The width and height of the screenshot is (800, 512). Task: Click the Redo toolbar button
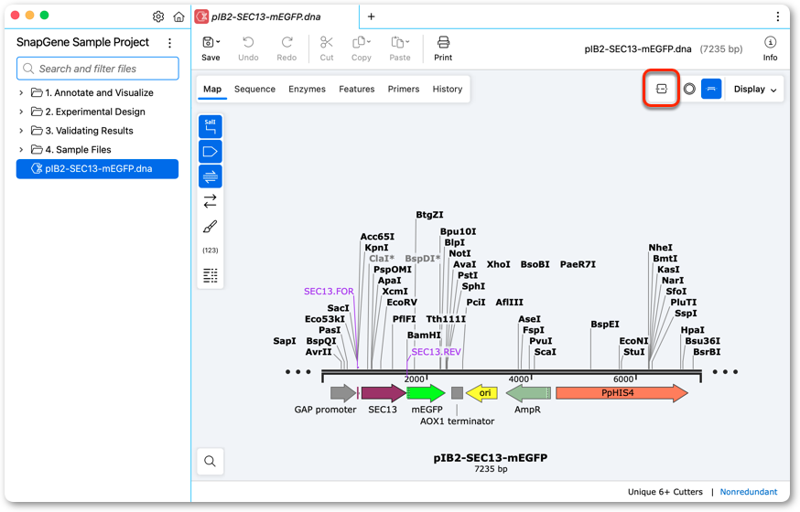(286, 48)
